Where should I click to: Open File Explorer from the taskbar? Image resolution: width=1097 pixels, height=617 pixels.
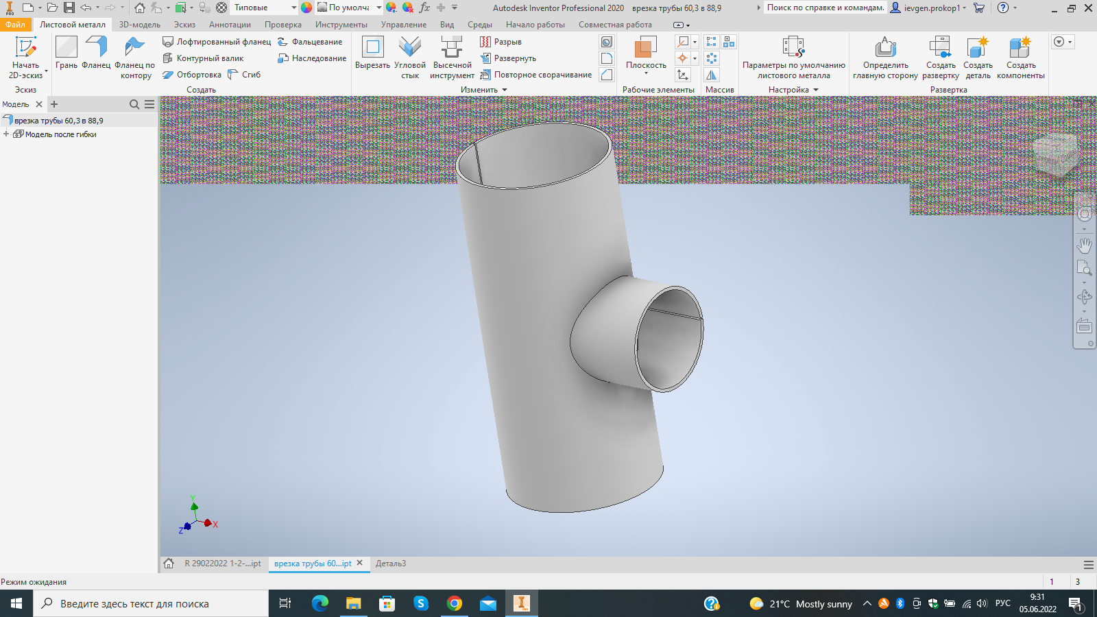coord(353,603)
